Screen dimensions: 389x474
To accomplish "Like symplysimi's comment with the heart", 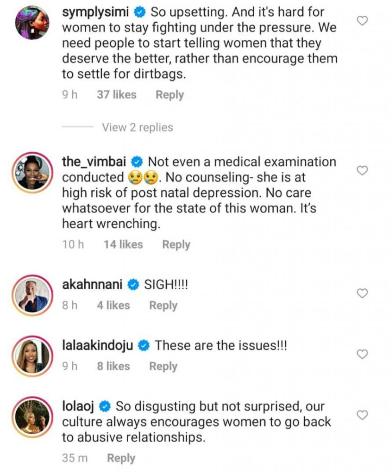I will [x=364, y=21].
